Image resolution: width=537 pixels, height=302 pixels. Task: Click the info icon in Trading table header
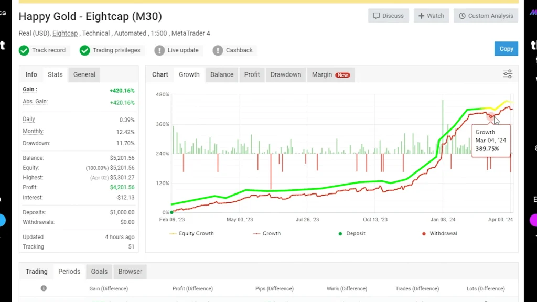click(x=44, y=288)
